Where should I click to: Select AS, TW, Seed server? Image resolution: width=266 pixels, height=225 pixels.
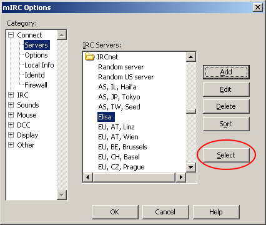tap(119, 107)
